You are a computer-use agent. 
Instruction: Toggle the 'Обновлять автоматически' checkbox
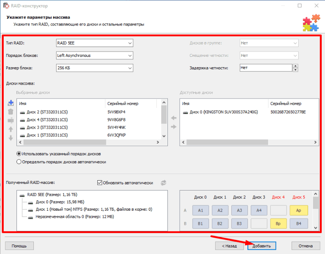click(x=99, y=183)
